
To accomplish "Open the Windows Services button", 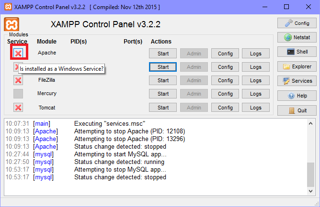I will [x=297, y=81].
